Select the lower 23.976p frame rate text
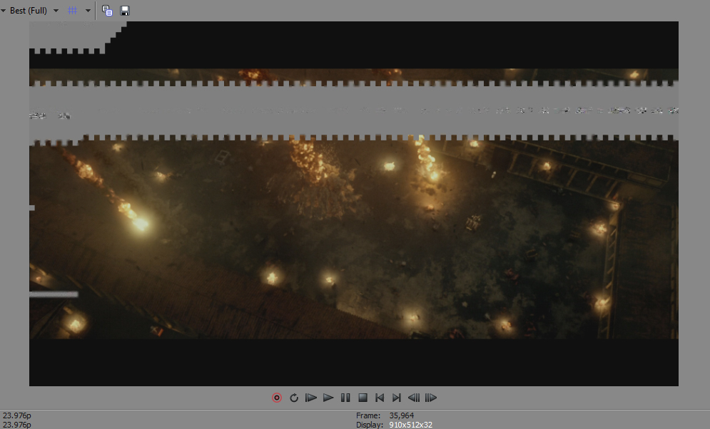The width and height of the screenshot is (710, 429). click(x=16, y=425)
